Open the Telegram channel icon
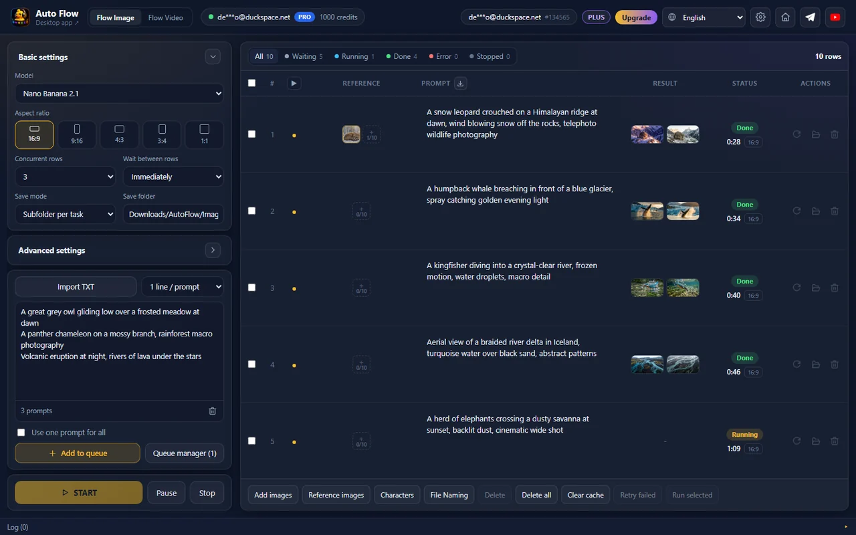Image resolution: width=856 pixels, height=535 pixels. [x=811, y=17]
